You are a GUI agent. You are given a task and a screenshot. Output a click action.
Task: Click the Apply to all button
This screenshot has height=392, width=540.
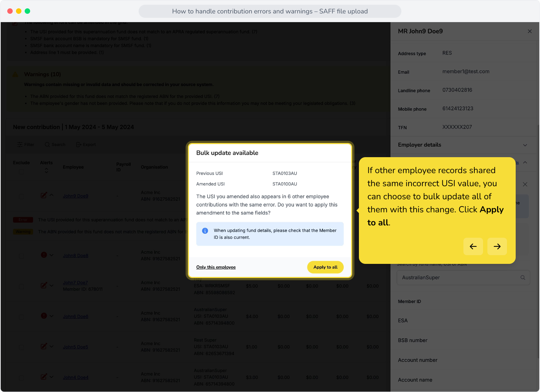tap(325, 267)
